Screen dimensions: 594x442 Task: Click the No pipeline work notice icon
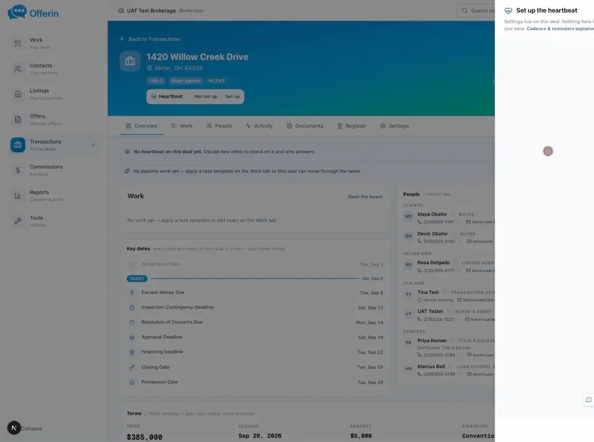point(127,171)
